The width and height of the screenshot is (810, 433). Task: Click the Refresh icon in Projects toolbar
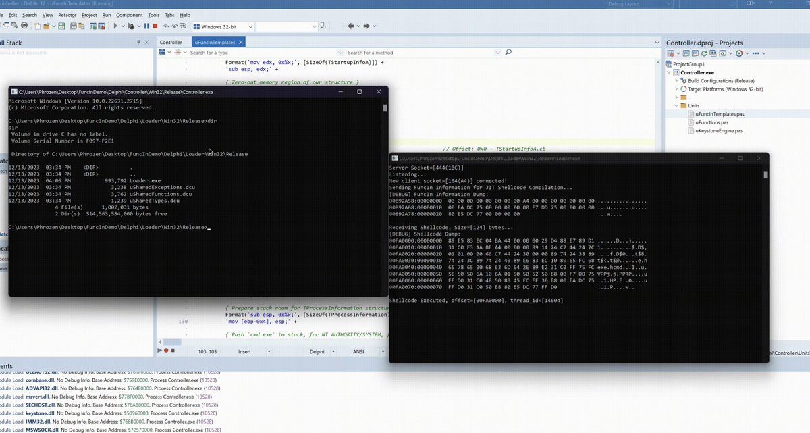(x=704, y=53)
